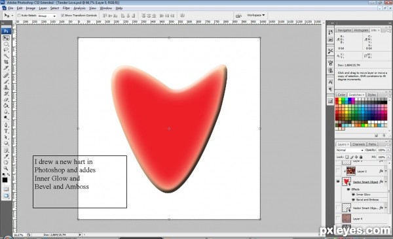Show Layer 4 via its visibility box
393x239 pixels.
tap(338, 219)
